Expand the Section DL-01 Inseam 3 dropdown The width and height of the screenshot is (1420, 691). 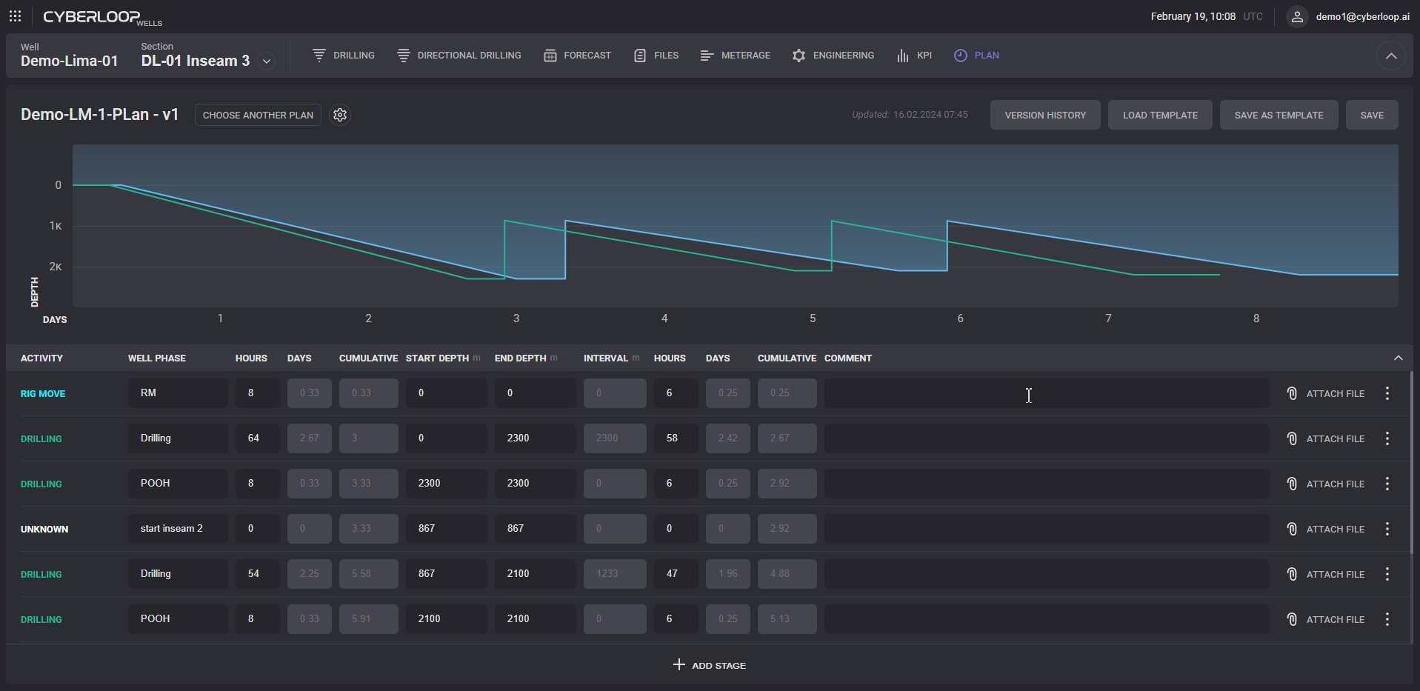click(x=267, y=61)
